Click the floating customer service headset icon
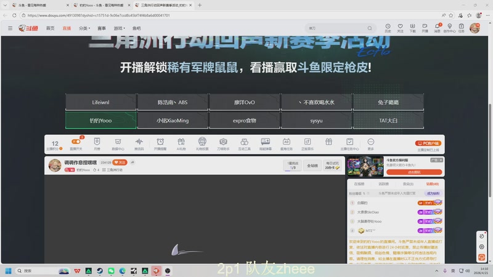Viewport: 493px width, 277px height. tap(481, 257)
